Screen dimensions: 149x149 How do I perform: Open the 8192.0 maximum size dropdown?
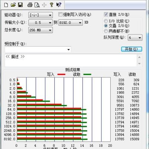[x=70, y=23]
